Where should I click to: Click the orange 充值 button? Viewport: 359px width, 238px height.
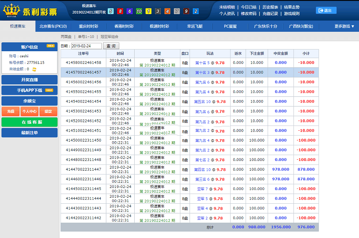click(x=11, y=111)
